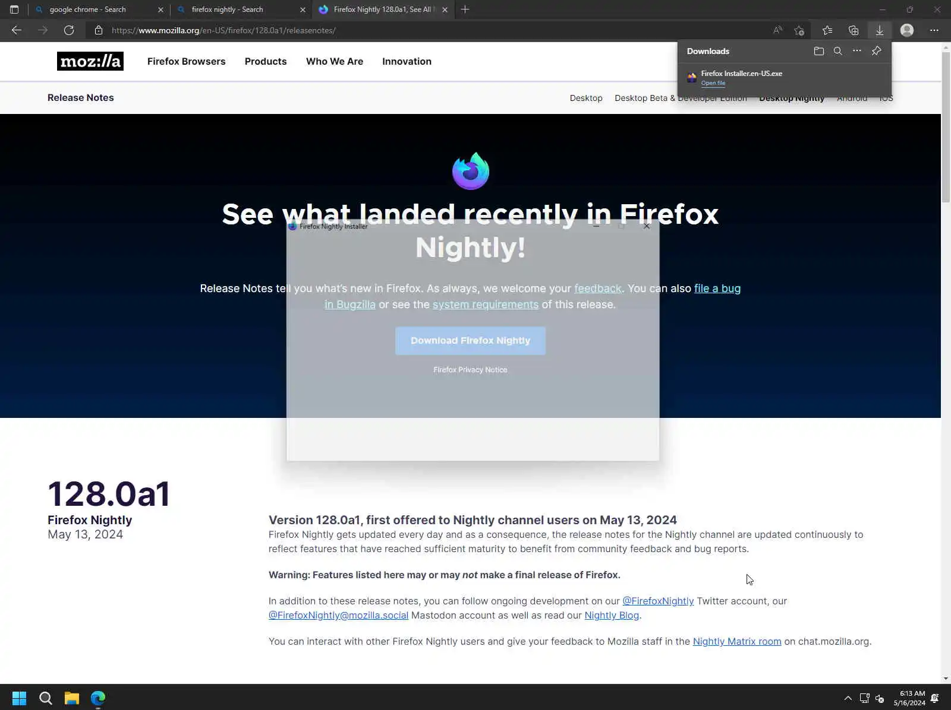
Task: Pin the Downloads panel
Action: pyautogui.click(x=877, y=51)
